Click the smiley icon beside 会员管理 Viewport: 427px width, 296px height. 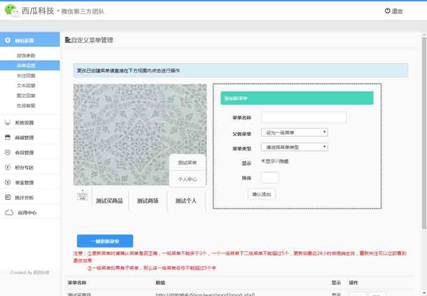coord(8,153)
